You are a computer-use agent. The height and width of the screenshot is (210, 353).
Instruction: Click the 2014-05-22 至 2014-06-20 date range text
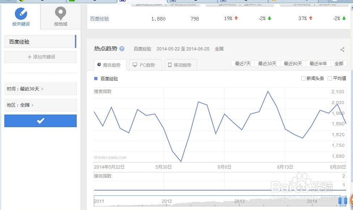pyautogui.click(x=183, y=49)
